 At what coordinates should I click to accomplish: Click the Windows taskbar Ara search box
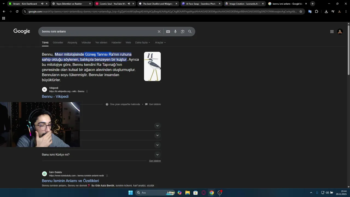pos(155,193)
